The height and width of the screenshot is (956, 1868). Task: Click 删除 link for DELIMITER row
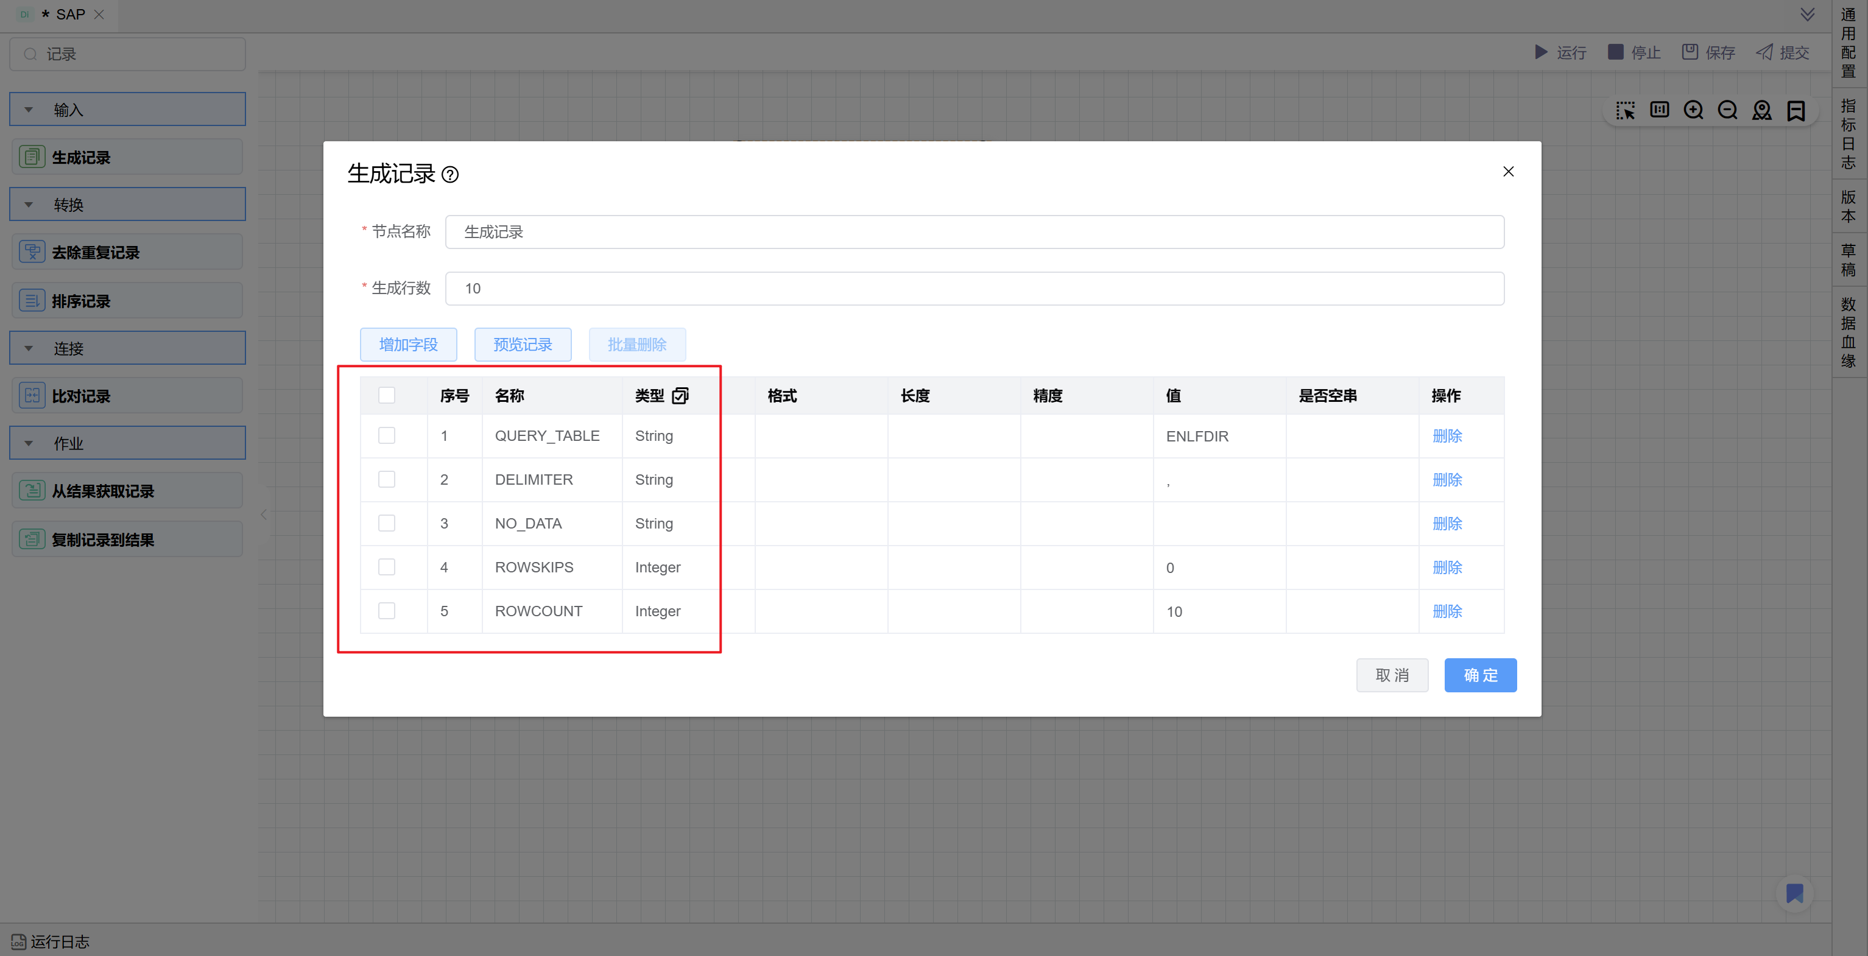coord(1447,480)
